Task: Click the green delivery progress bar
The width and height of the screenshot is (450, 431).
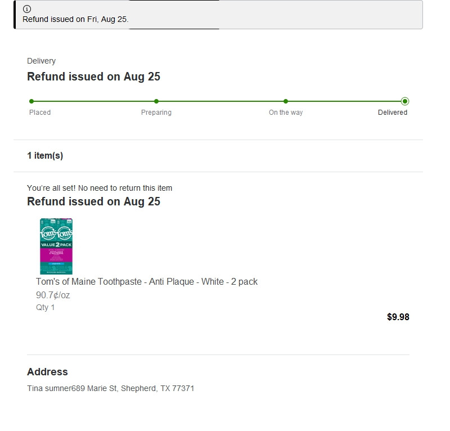Action: coord(219,101)
